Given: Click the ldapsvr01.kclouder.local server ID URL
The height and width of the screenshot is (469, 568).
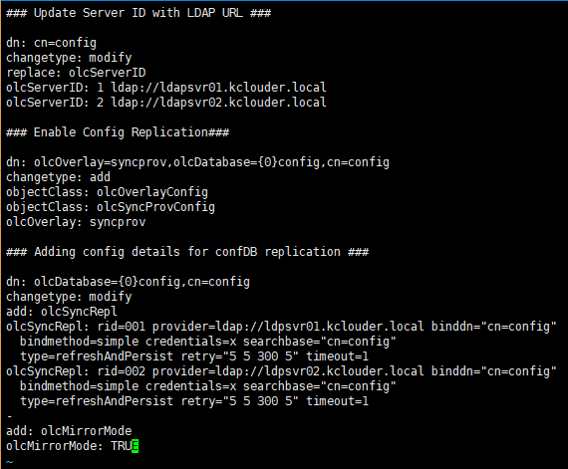Looking at the screenshot, I should pos(218,88).
